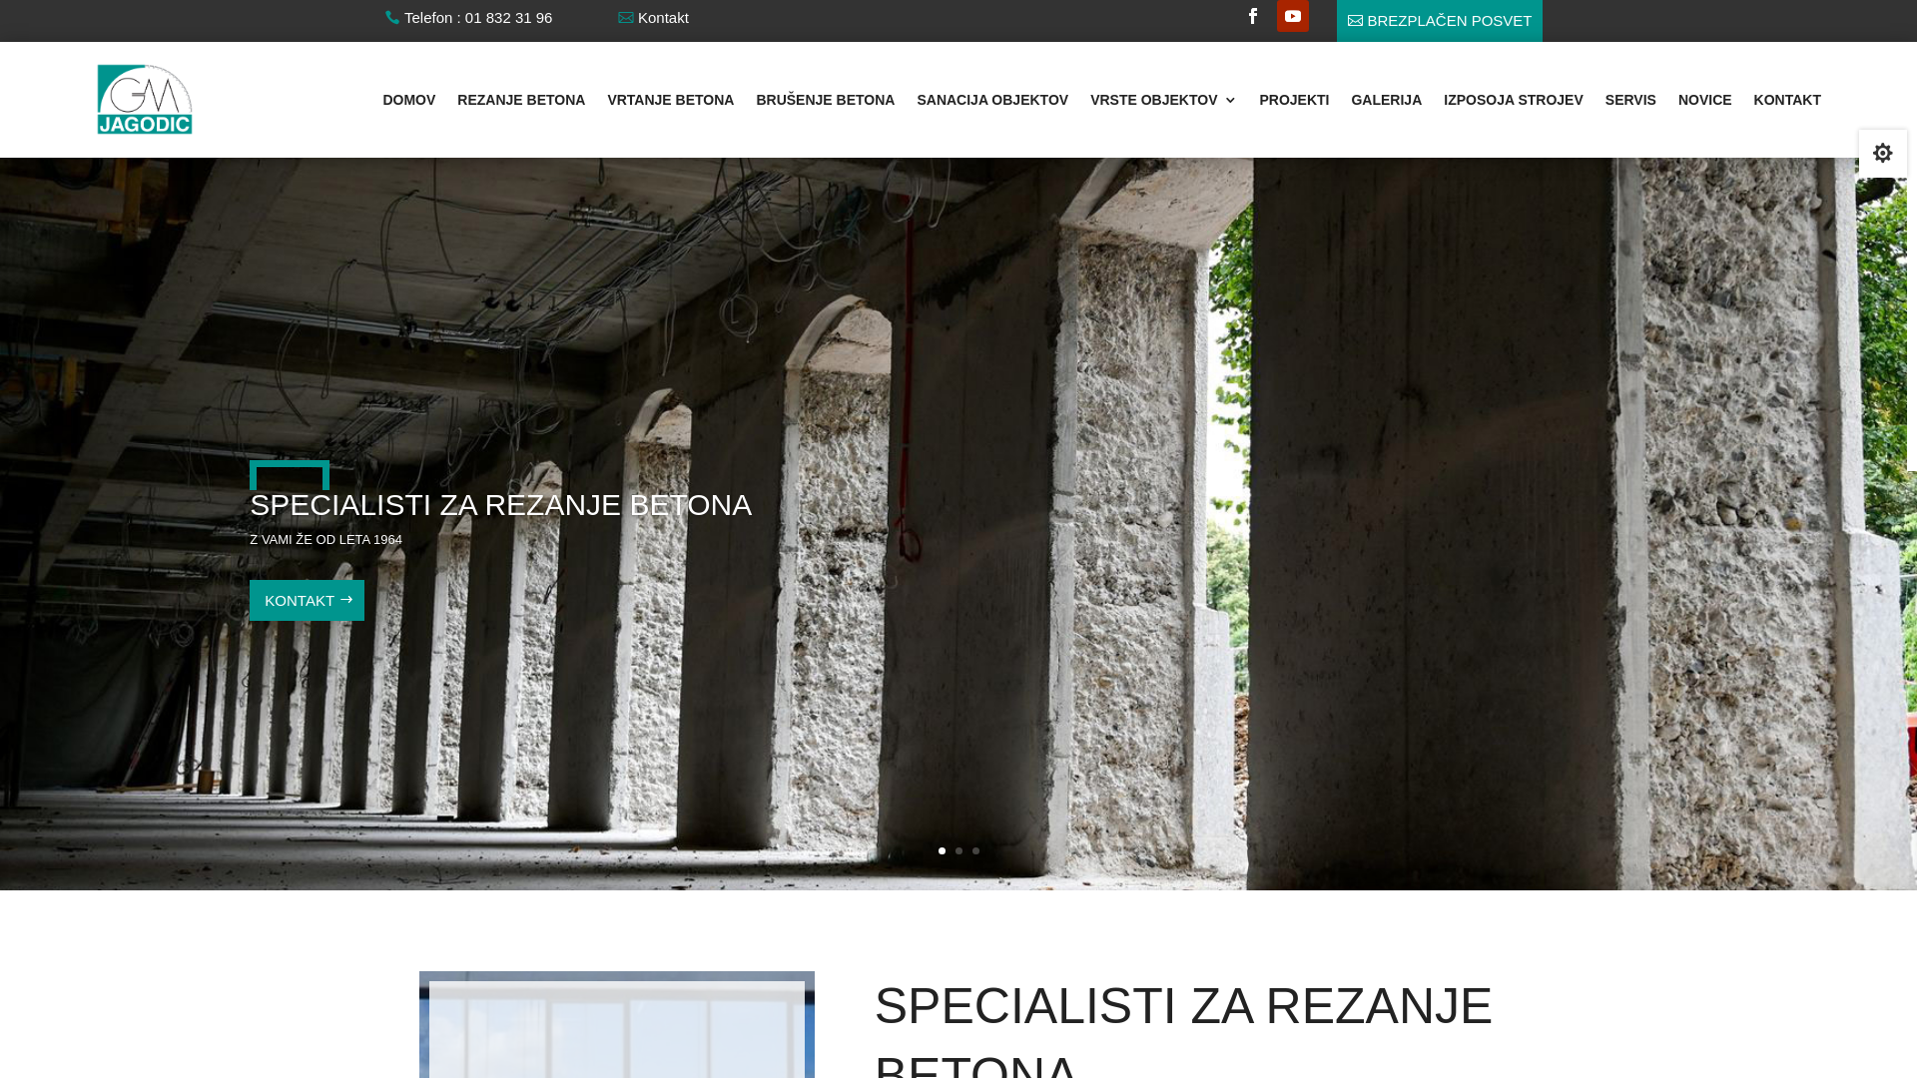This screenshot has width=1917, height=1078.
Task: Select the third slider pagination dot
Action: pos(975,851)
